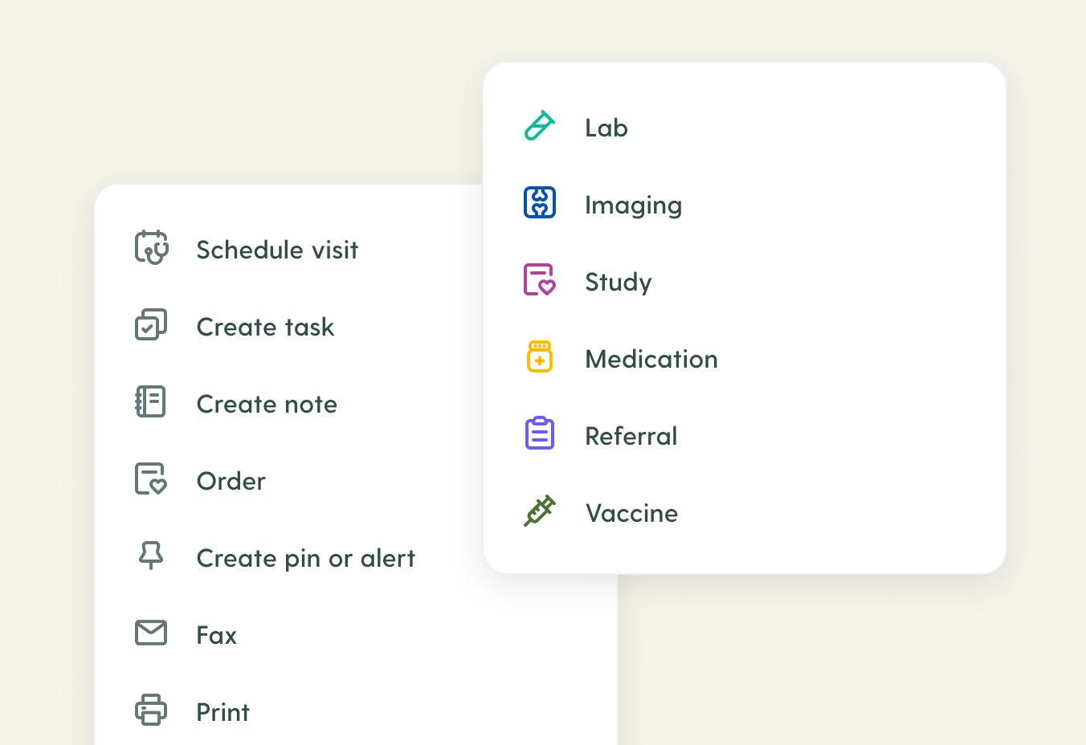Select the Vaccine menu entry
Viewport: 1086px width, 745px height.
pos(631,513)
